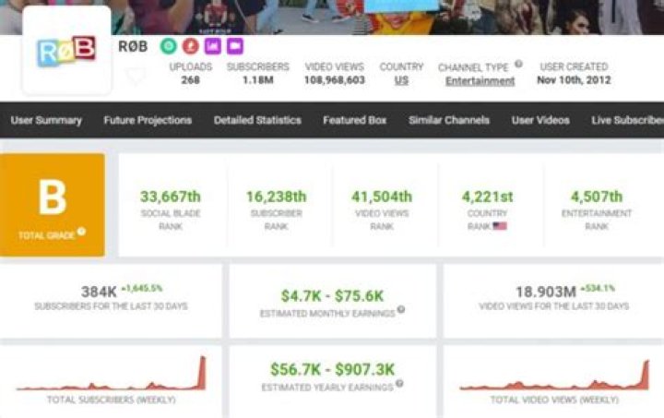This screenshot has height=418, width=664.
Task: Click the green circular badge beside RØB
Action: click(x=168, y=45)
